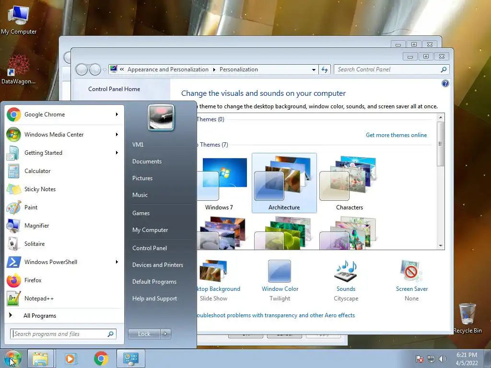This screenshot has height=368, width=491.
Task: Open Music from Start menu
Action: point(140,195)
